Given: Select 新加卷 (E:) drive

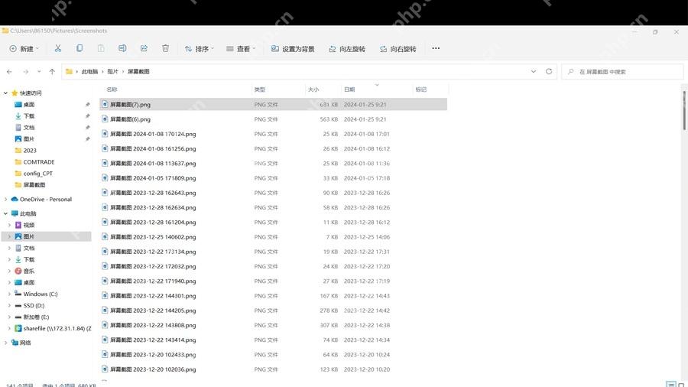Looking at the screenshot, I should pos(36,317).
